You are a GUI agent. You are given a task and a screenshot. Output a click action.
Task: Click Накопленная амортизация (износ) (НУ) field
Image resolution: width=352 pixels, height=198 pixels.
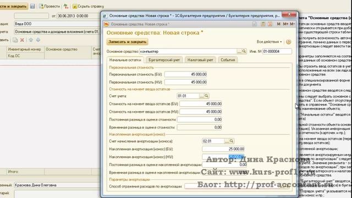(x=223, y=157)
